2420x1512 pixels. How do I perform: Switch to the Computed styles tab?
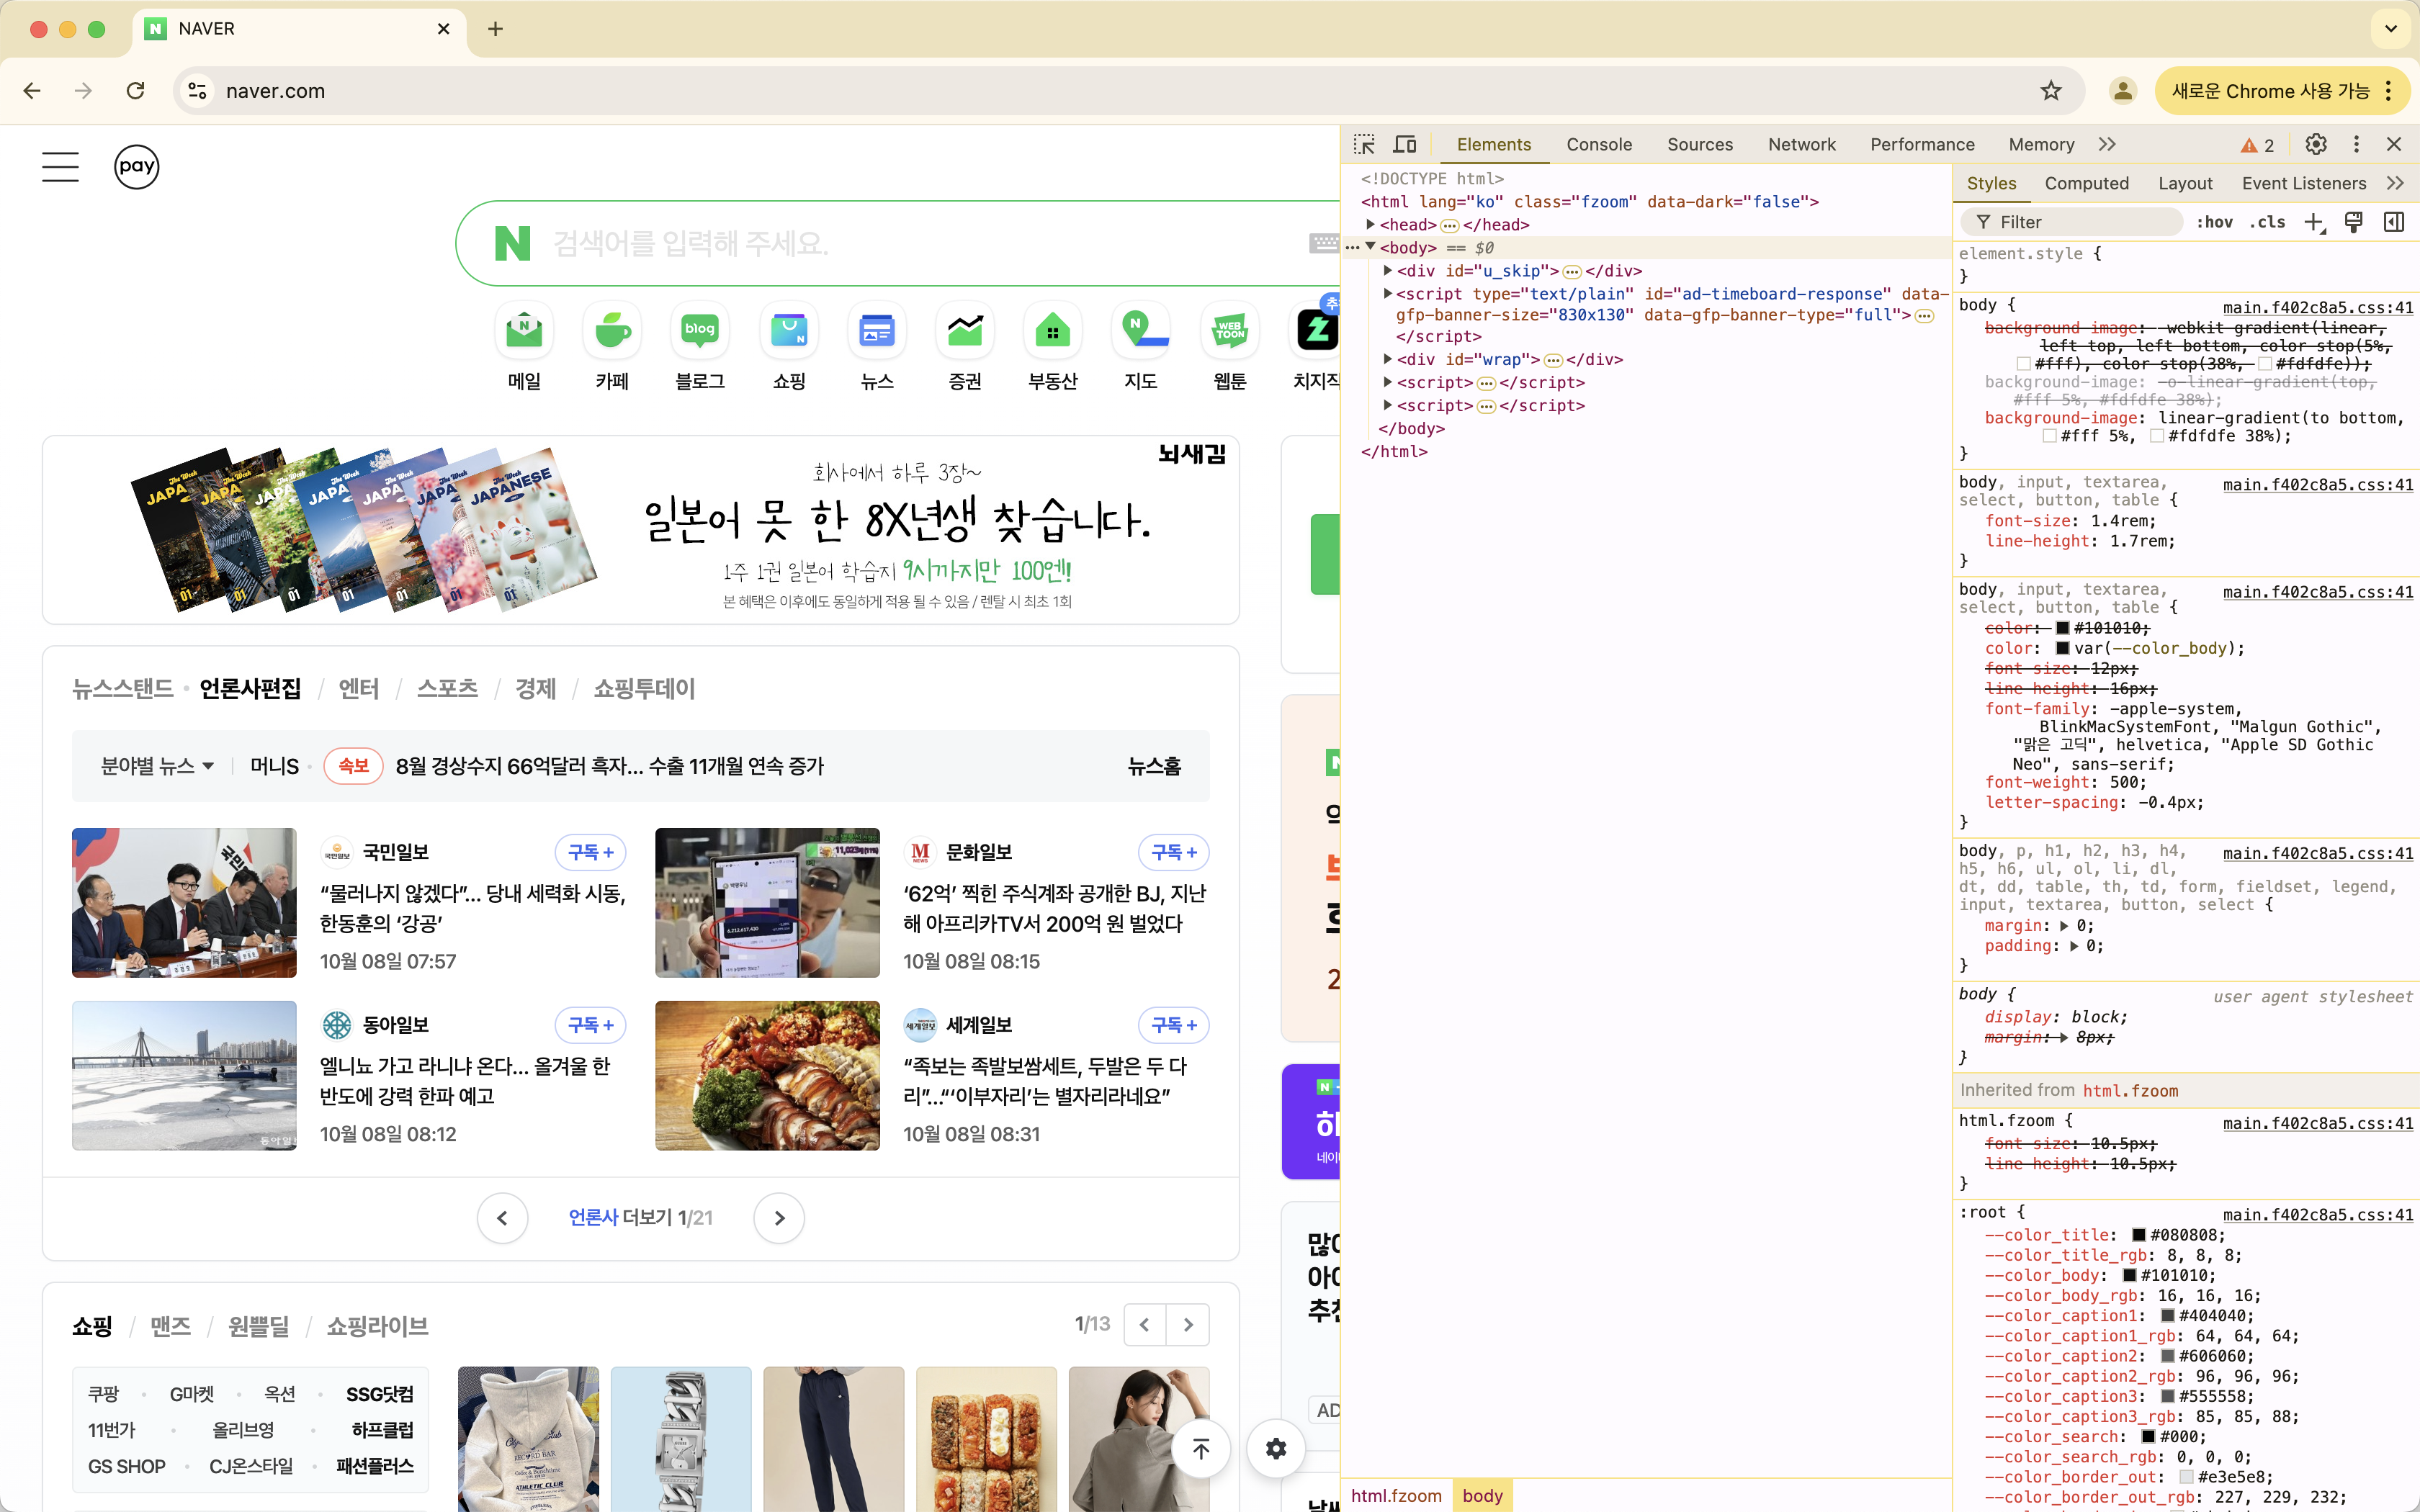pyautogui.click(x=2086, y=183)
